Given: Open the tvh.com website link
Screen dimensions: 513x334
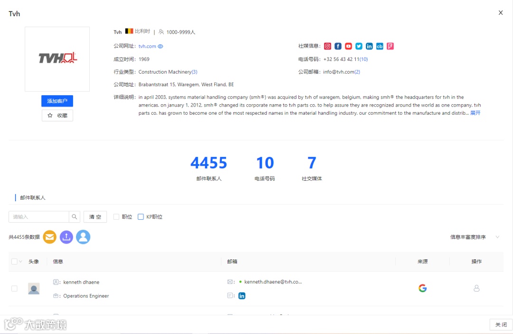Looking at the screenshot, I should coord(147,46).
